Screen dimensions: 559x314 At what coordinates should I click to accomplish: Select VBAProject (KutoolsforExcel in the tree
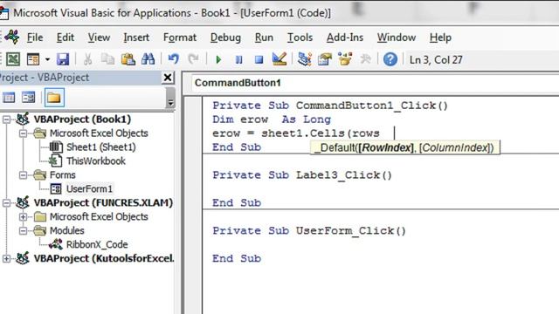tap(104, 258)
